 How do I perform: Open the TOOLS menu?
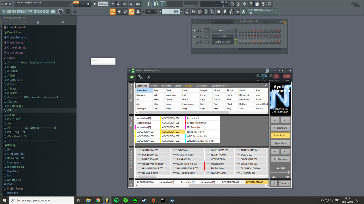[x=46, y=12]
